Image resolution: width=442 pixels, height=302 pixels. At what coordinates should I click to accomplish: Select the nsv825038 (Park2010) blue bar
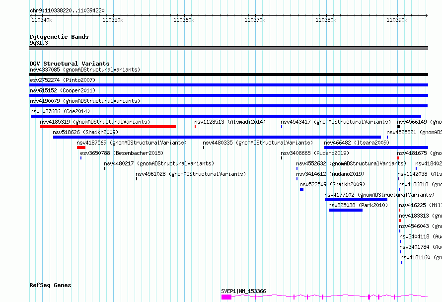point(346,210)
